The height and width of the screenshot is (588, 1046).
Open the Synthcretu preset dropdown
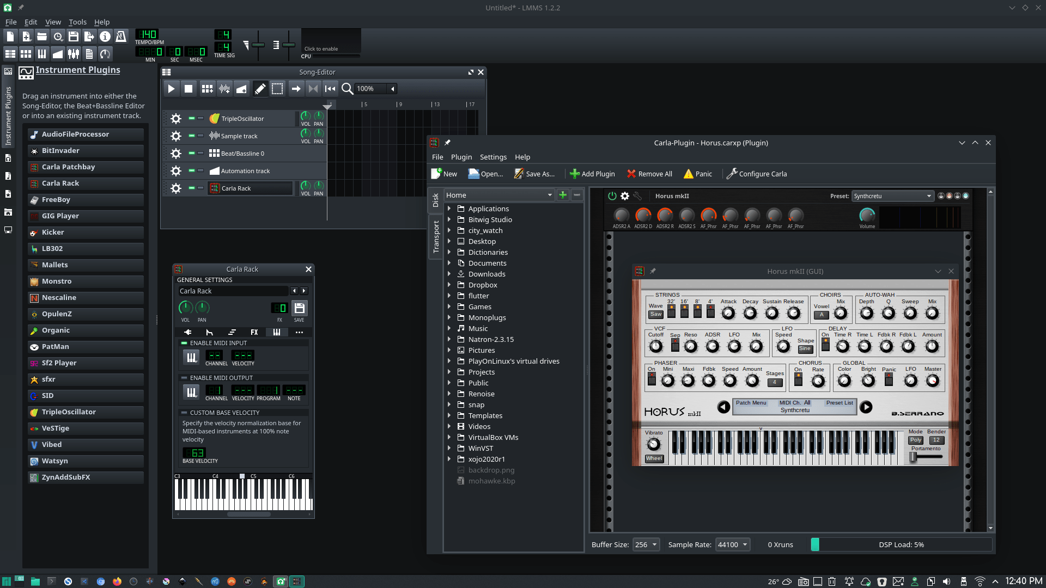pos(892,196)
